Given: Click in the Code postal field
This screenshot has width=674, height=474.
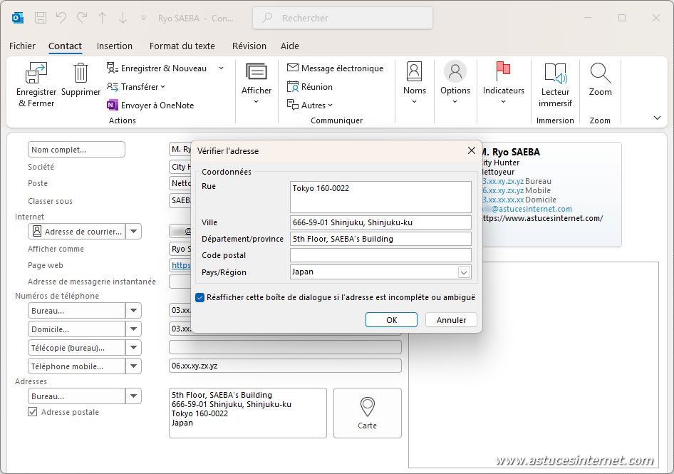Looking at the screenshot, I should click(x=380, y=255).
